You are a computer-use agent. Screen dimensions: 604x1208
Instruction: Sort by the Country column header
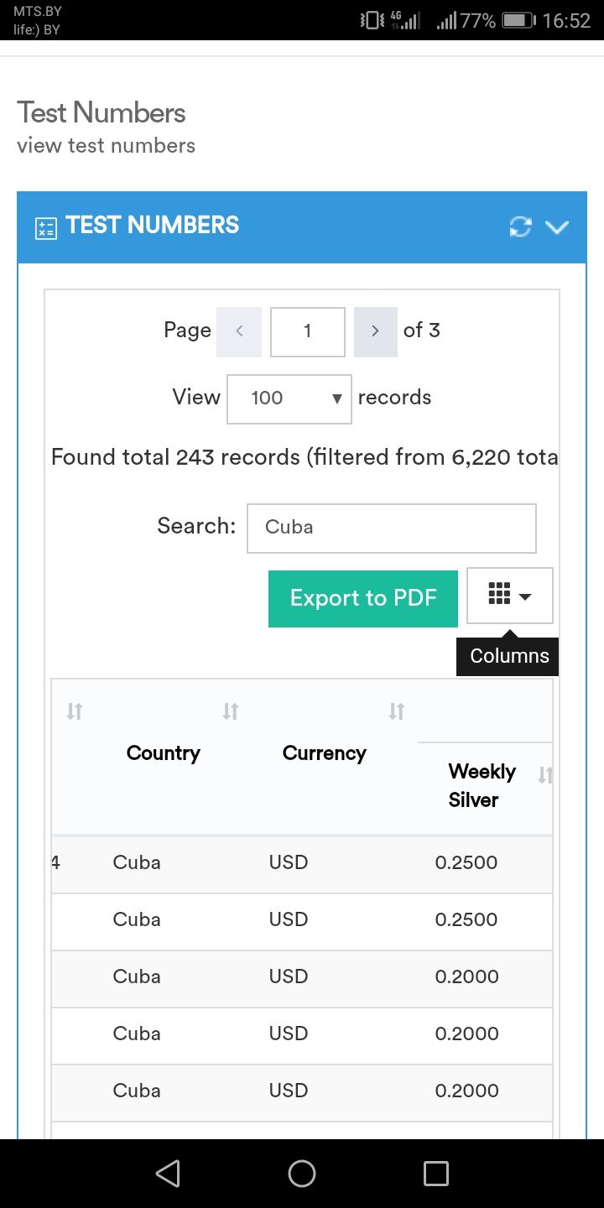(163, 752)
